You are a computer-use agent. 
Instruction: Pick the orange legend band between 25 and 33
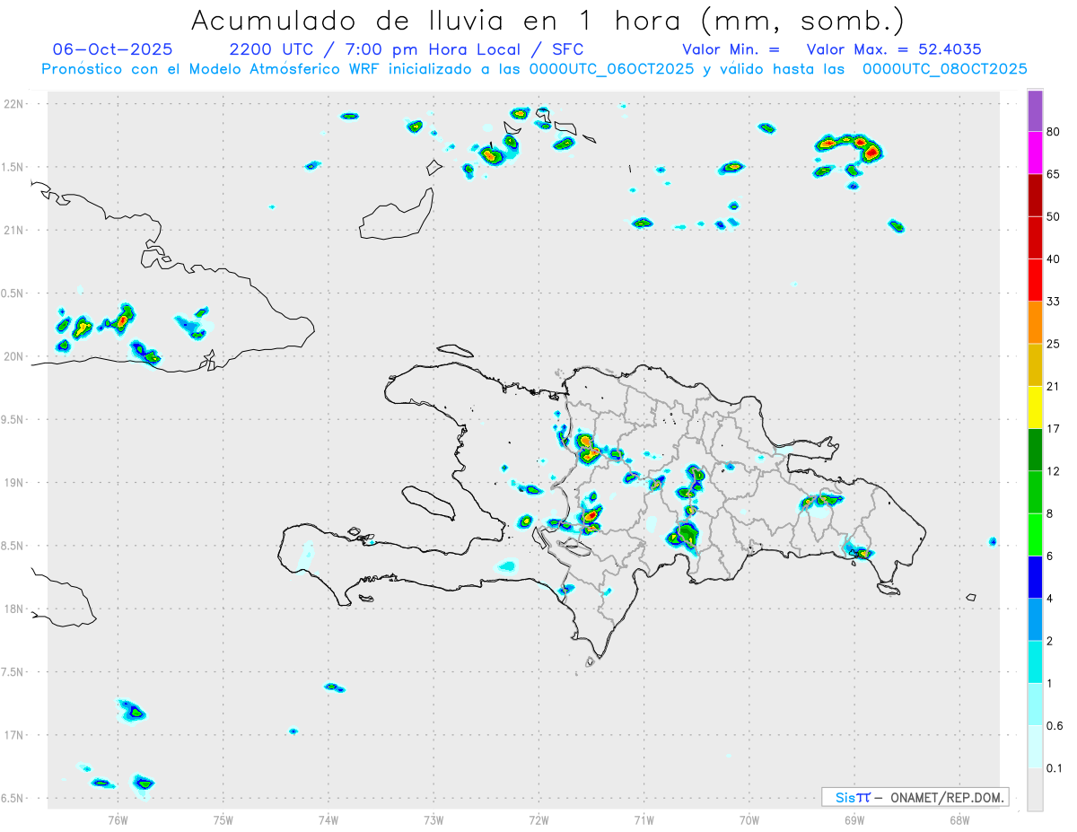point(1035,322)
